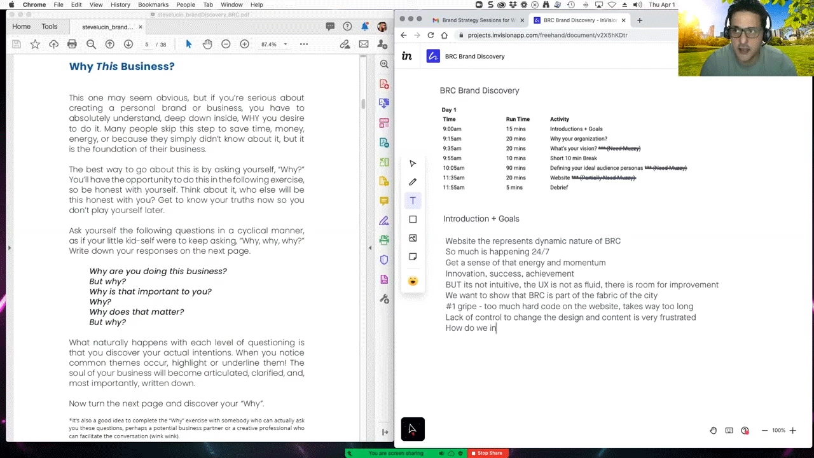Bookmark the PDF with the star icon
Image resolution: width=814 pixels, height=458 pixels.
(x=35, y=45)
